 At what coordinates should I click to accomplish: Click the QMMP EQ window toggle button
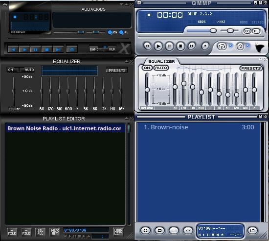[247, 31]
